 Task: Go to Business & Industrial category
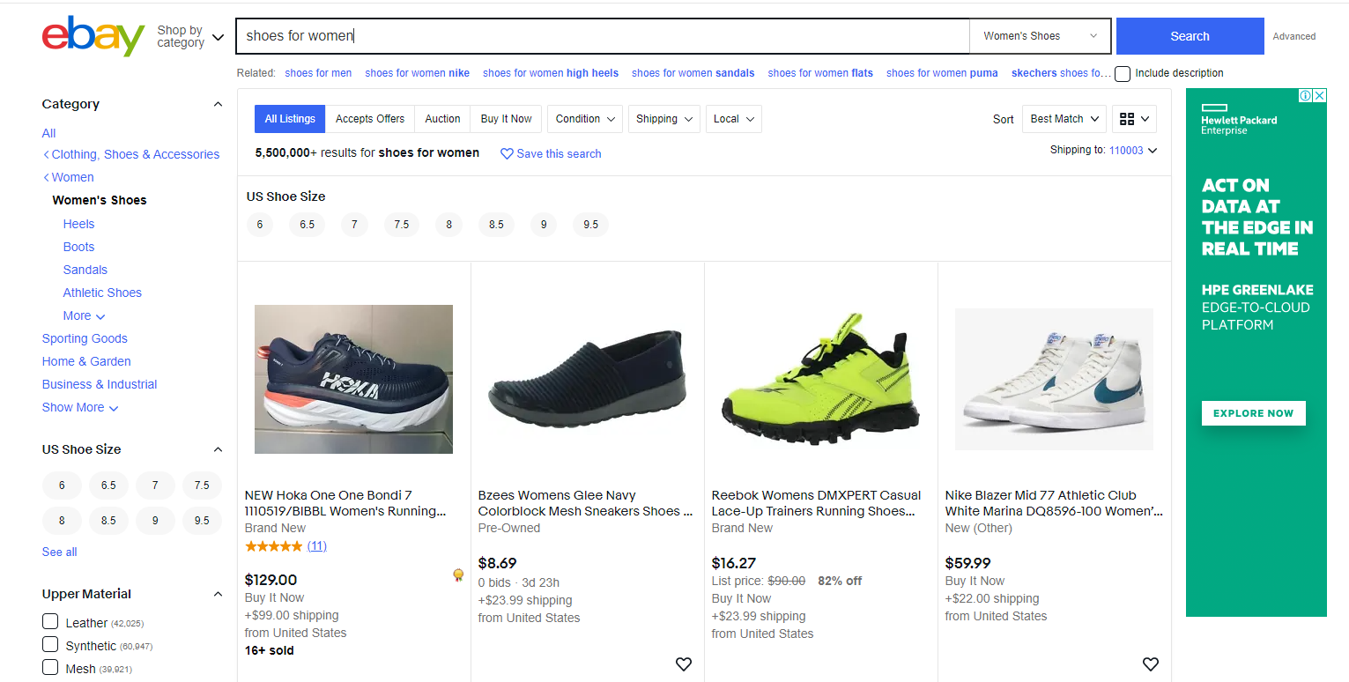tap(100, 384)
